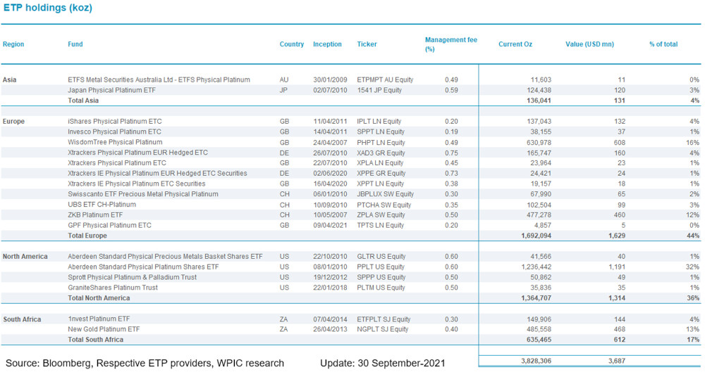Click ticker XAD3 GR Equity
705x372 pixels.
[x=381, y=153]
